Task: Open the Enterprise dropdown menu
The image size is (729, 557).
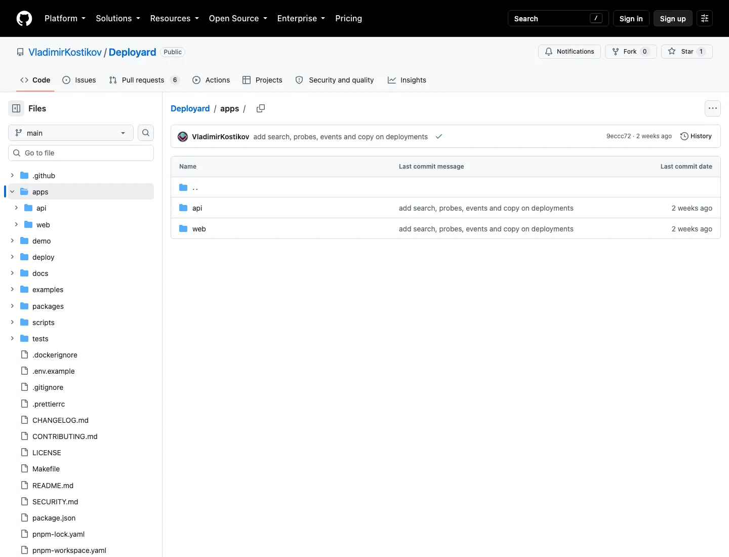Action: (x=301, y=19)
